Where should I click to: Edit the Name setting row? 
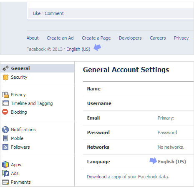138,89
